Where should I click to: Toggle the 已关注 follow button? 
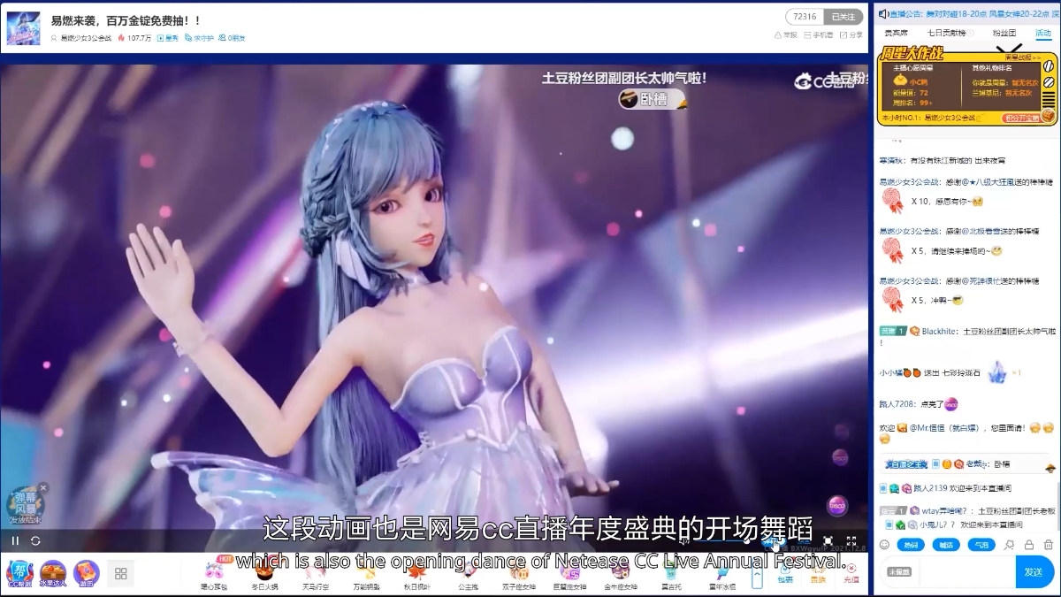coord(843,17)
